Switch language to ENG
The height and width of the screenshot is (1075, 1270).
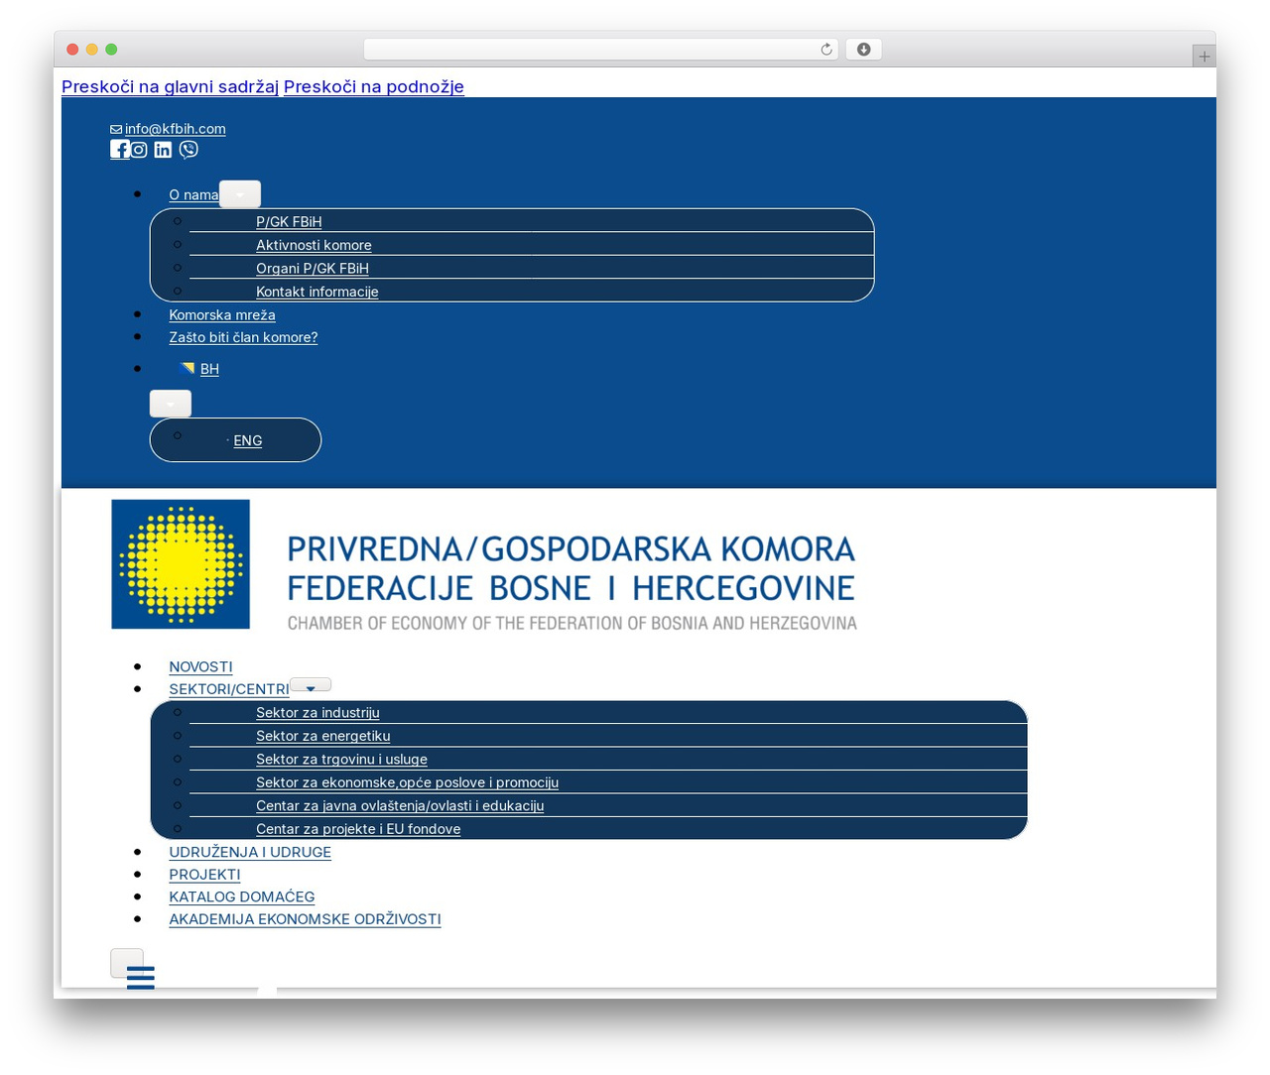(x=248, y=441)
